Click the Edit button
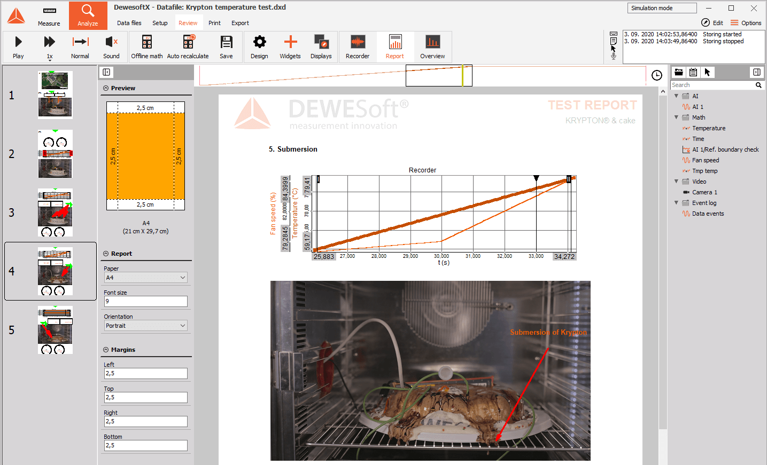The width and height of the screenshot is (767, 465). tap(712, 22)
